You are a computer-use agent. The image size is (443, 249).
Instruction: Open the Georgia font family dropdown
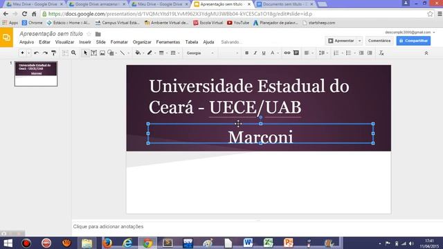click(200, 53)
